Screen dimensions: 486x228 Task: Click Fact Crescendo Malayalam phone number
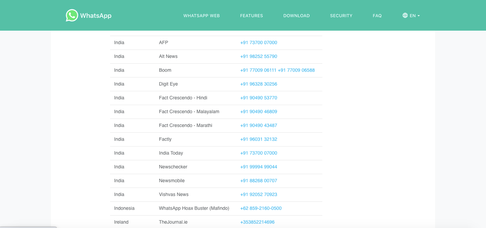click(259, 111)
